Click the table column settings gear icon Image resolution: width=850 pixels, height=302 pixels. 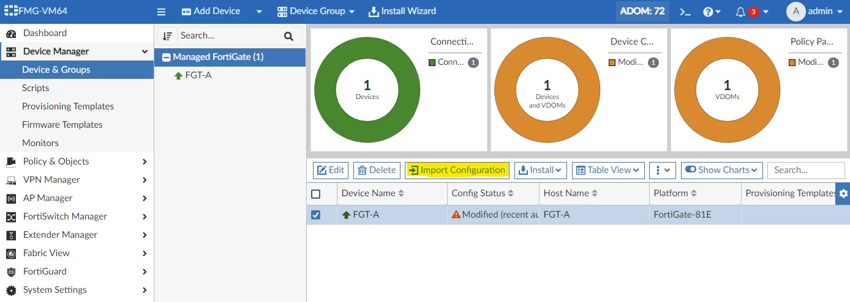tap(843, 193)
